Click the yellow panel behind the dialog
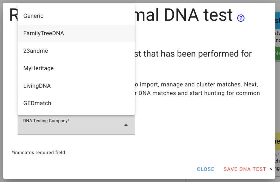This screenshot has height=182, width=280. (x=277, y=141)
